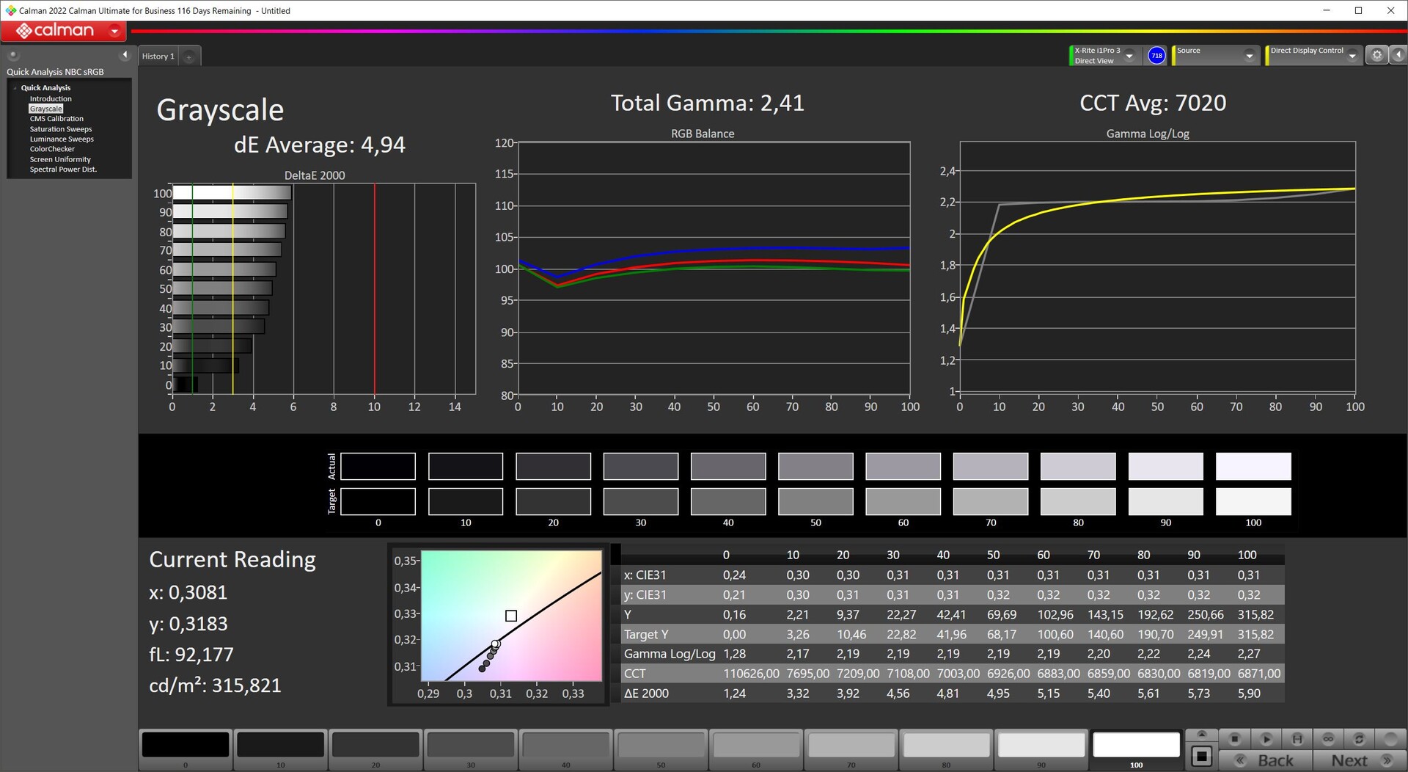Click the Actual 20% gray swatch
The image size is (1408, 772).
tap(553, 466)
